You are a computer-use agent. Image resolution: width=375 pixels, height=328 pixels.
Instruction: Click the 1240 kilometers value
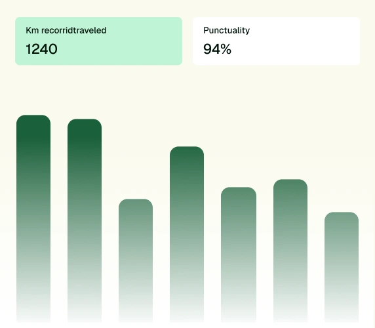pos(41,49)
